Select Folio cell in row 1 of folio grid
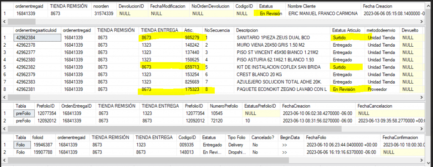The image size is (433, 167). (22, 145)
